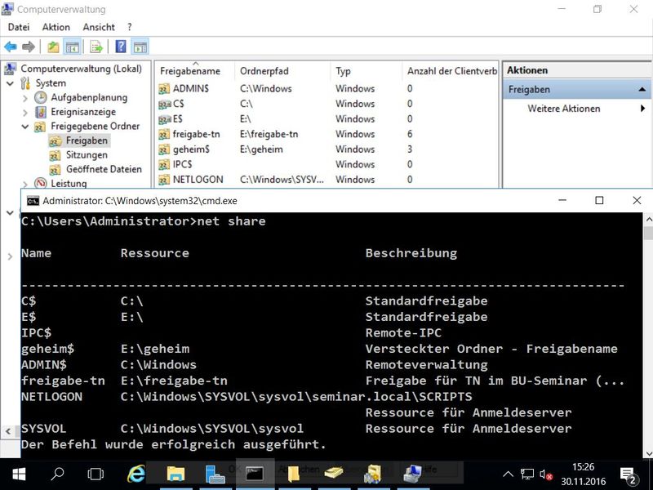Viewport: 653px width, 490px height.
Task: Select Geöffnete Dateien in the tree
Action: pos(103,170)
